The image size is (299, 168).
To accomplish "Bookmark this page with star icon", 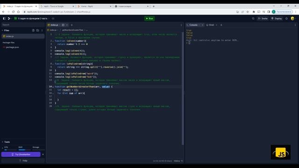I will (248, 12).
